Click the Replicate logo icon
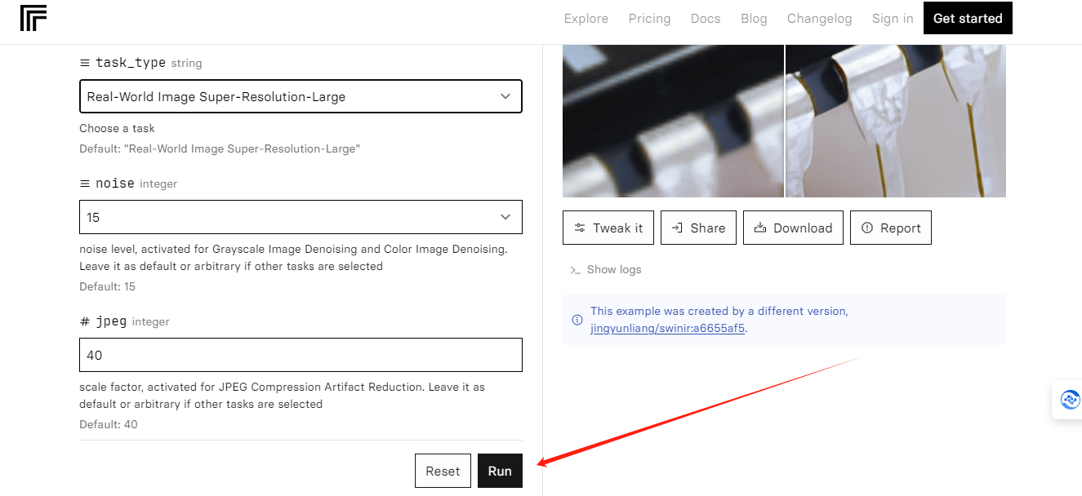 (x=33, y=18)
